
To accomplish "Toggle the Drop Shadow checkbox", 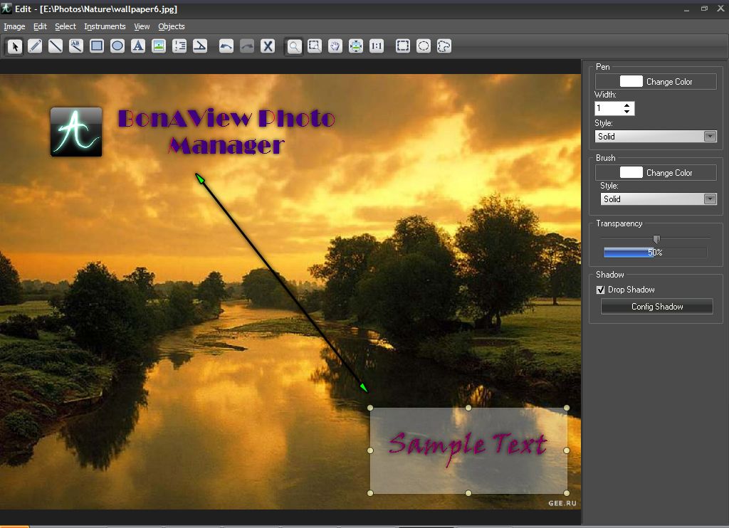I will coord(600,290).
